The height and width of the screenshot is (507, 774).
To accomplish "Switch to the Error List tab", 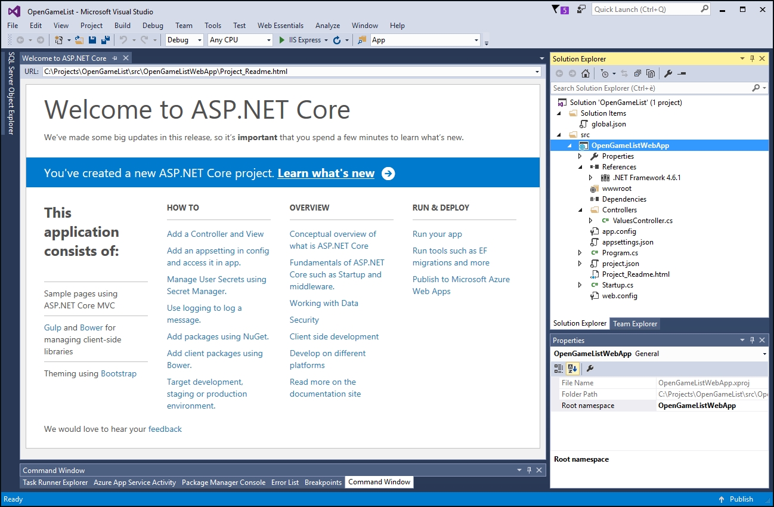I will coord(285,483).
